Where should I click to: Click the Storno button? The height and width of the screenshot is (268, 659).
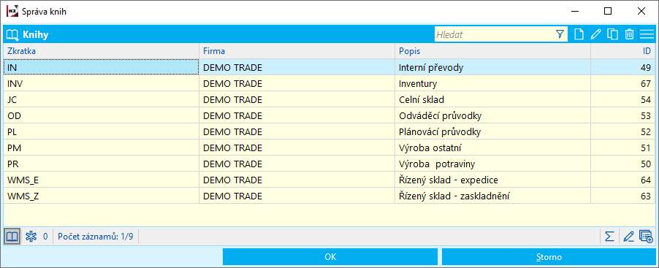pyautogui.click(x=549, y=256)
